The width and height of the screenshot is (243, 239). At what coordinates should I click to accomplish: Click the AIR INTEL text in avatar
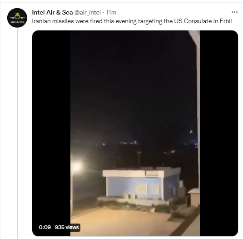18,22
